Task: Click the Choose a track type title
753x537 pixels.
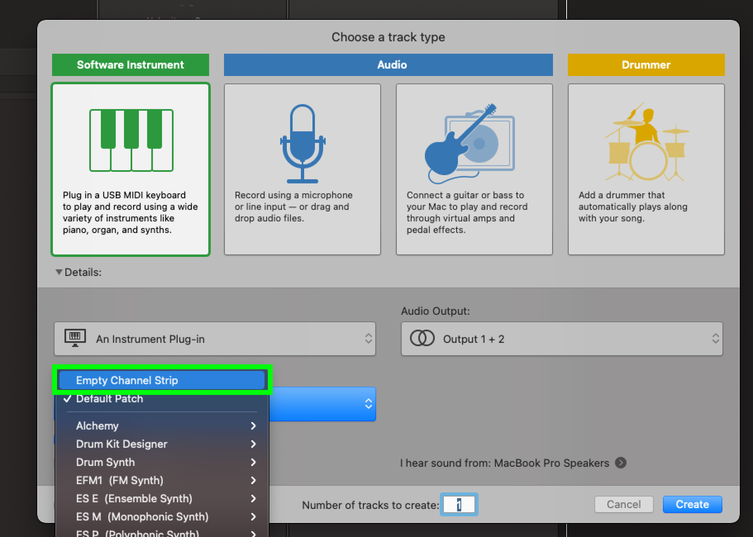Action: tap(388, 37)
